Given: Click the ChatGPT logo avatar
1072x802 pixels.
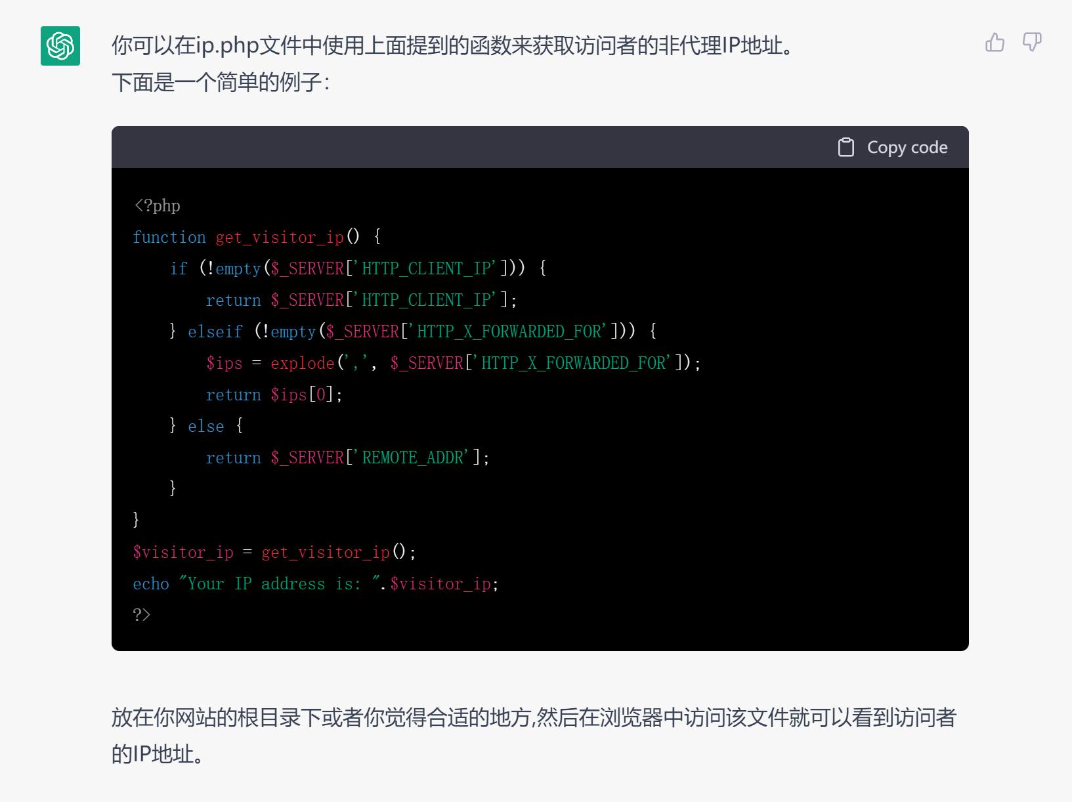Looking at the screenshot, I should pos(60,46).
